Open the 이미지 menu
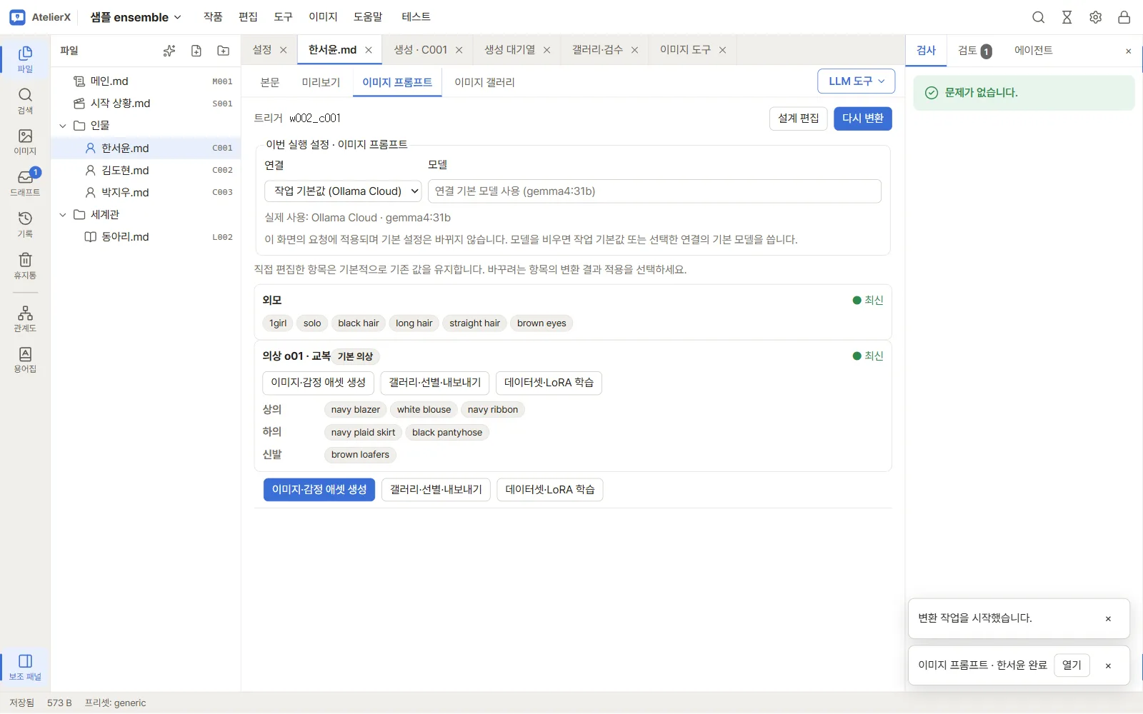The image size is (1143, 714). click(x=323, y=17)
